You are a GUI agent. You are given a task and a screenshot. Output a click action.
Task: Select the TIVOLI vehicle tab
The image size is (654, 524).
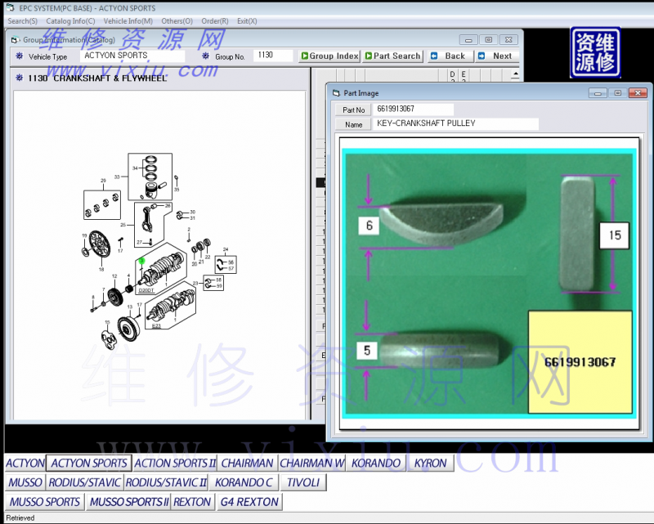[x=303, y=482]
